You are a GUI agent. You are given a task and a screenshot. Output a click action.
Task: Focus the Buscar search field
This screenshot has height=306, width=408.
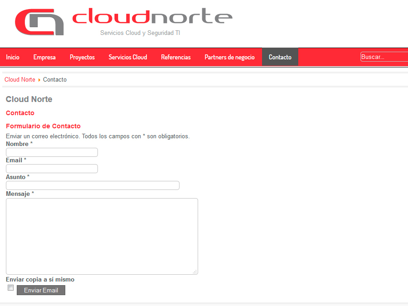pyautogui.click(x=384, y=57)
